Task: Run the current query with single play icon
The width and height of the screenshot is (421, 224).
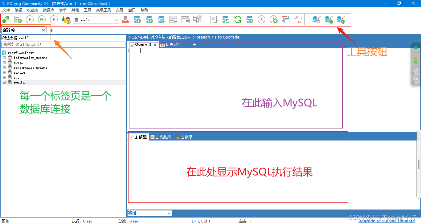Action: tap(30, 20)
